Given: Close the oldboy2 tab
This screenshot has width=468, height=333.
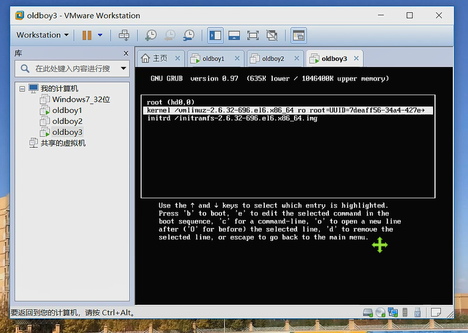Looking at the screenshot, I should (x=297, y=58).
